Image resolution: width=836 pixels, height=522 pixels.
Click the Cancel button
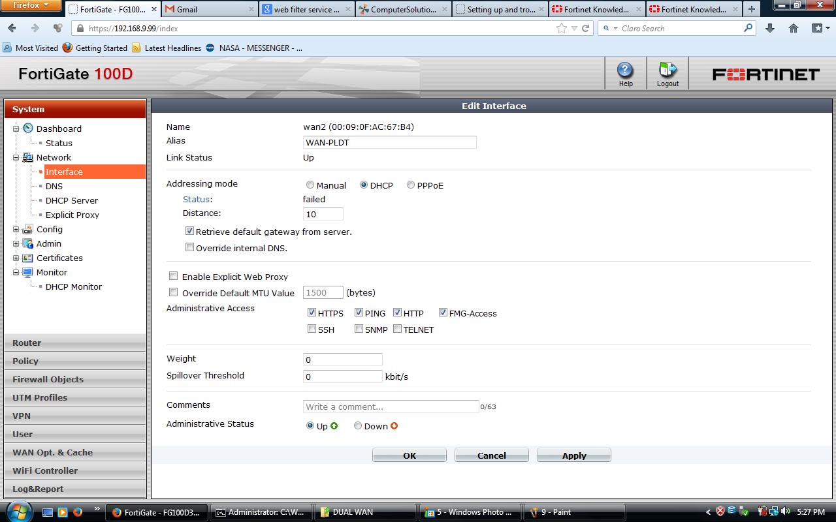pos(492,455)
